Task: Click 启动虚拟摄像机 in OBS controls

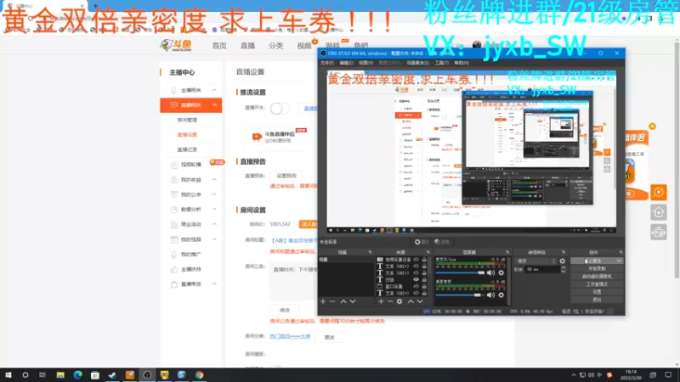Action: [597, 277]
